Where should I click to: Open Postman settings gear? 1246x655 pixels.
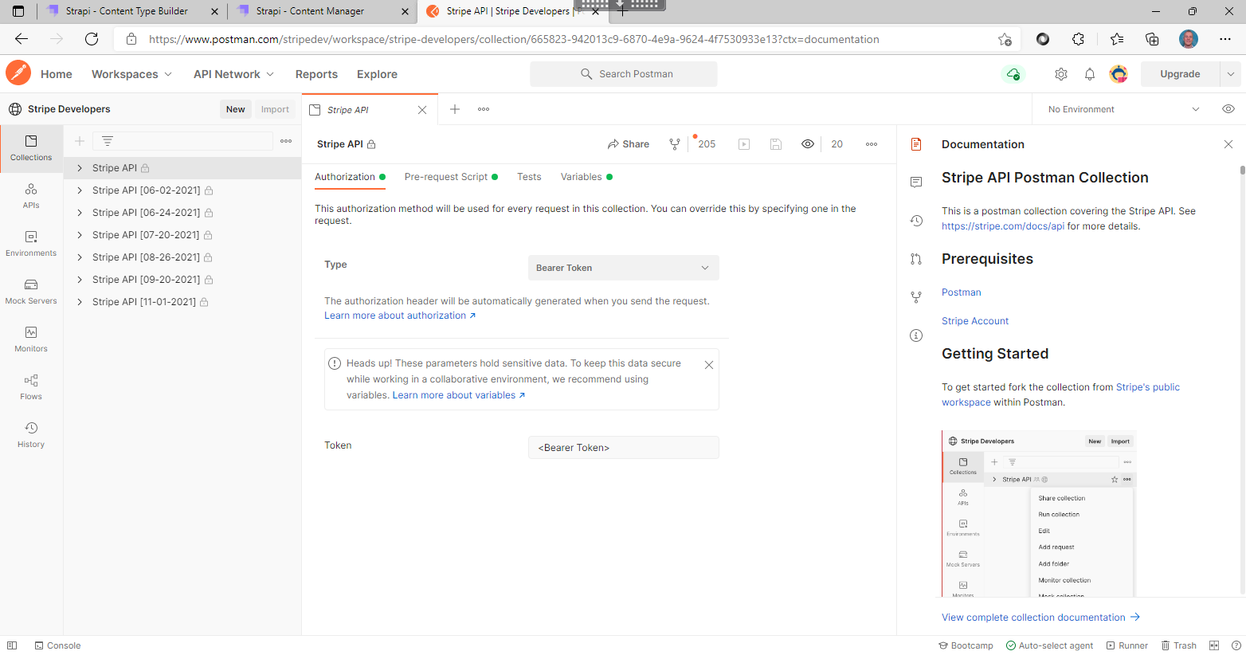click(1060, 73)
